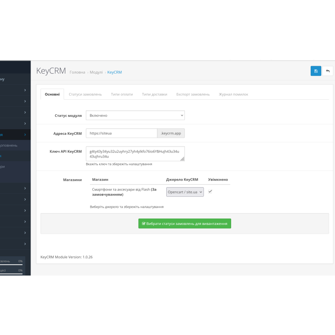
Task: Open the Джерело KeyCRM source dropdown
Action: click(185, 192)
